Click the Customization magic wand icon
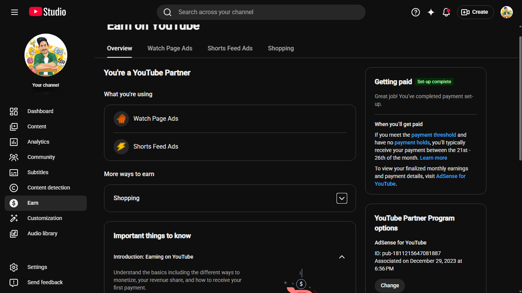Image resolution: width=522 pixels, height=293 pixels. pos(14,218)
